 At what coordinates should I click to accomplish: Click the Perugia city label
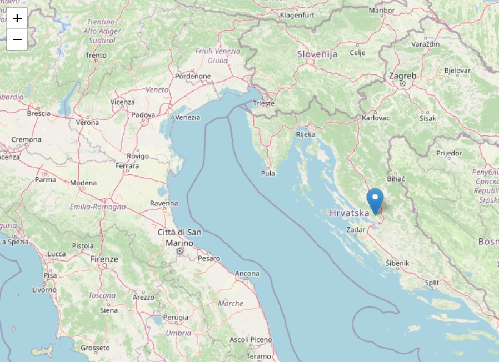[176, 317]
